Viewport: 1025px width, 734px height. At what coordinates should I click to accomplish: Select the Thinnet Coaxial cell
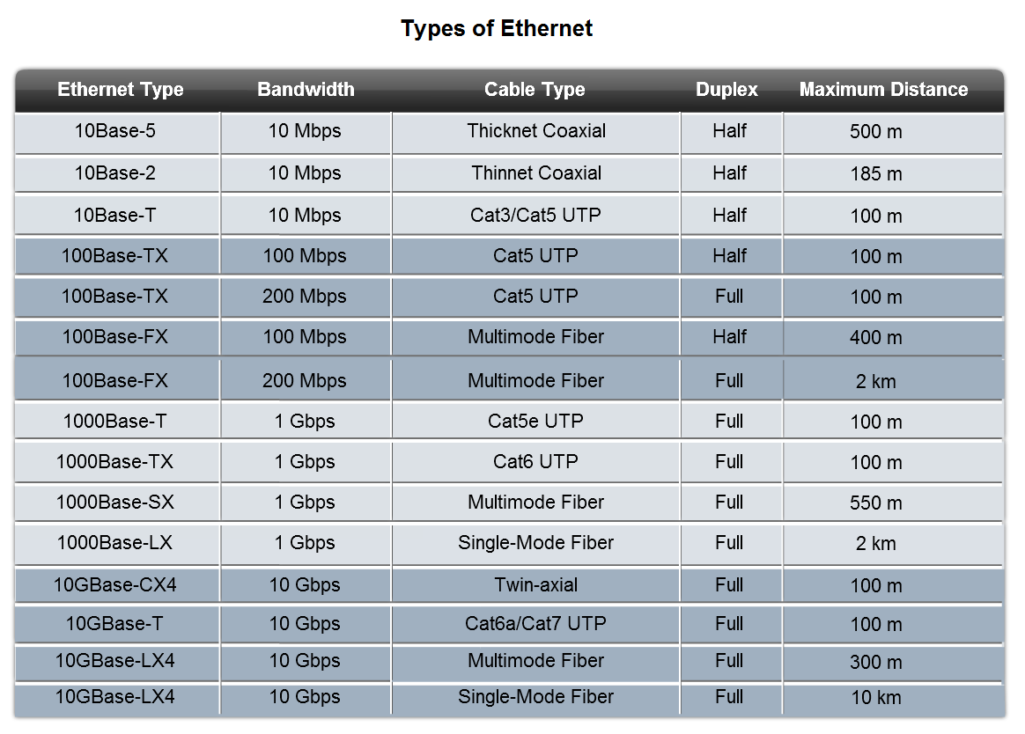point(536,174)
